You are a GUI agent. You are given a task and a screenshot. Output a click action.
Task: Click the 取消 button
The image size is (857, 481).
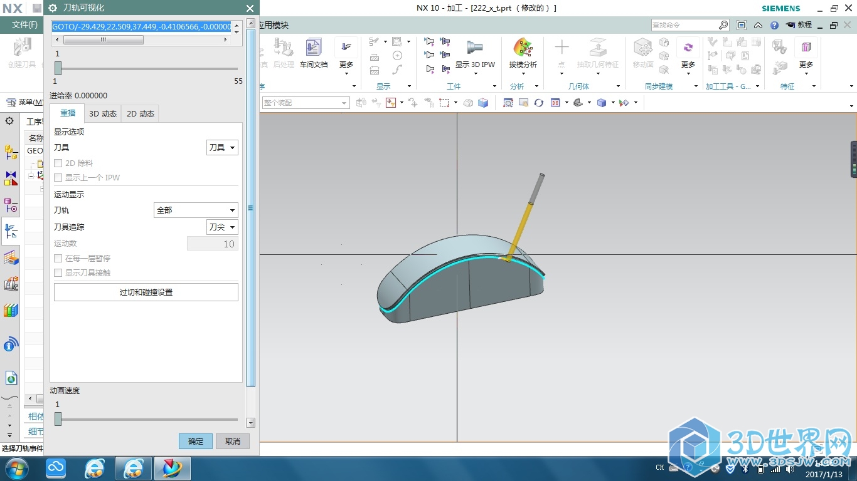click(233, 441)
